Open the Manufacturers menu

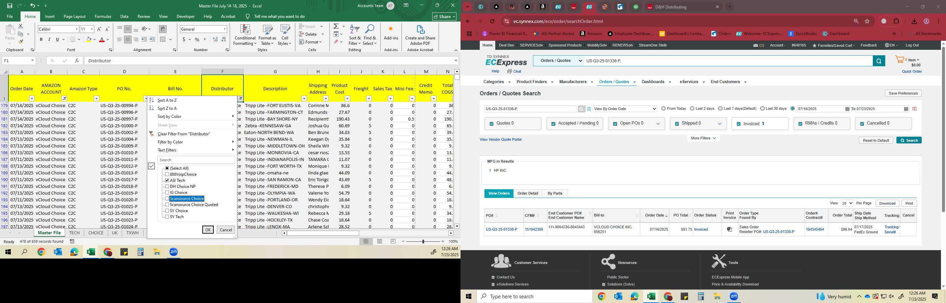[575, 82]
